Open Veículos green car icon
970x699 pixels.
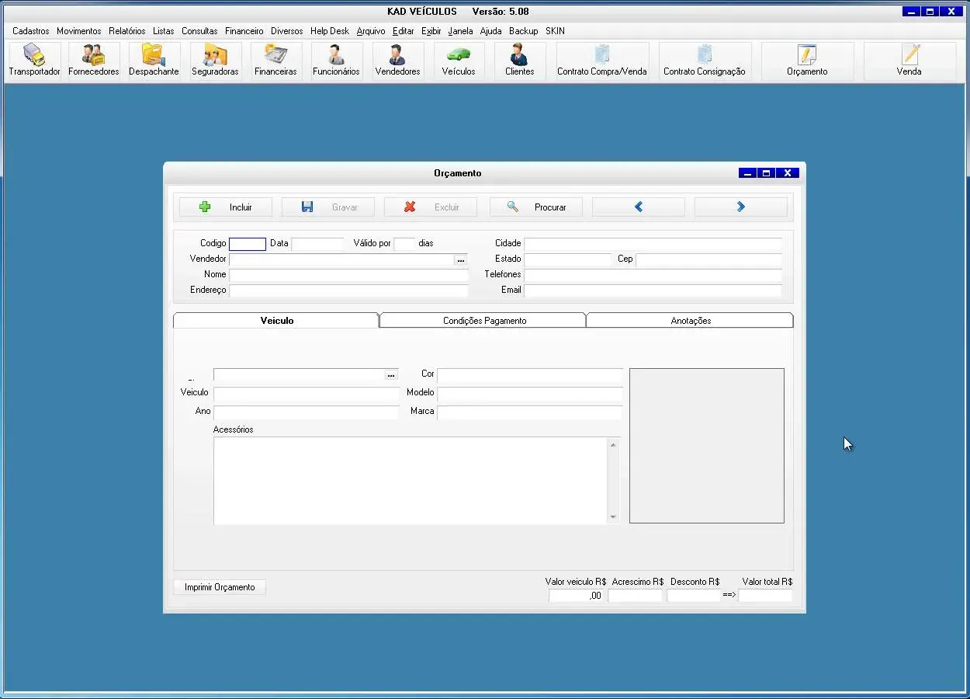pyautogui.click(x=458, y=61)
